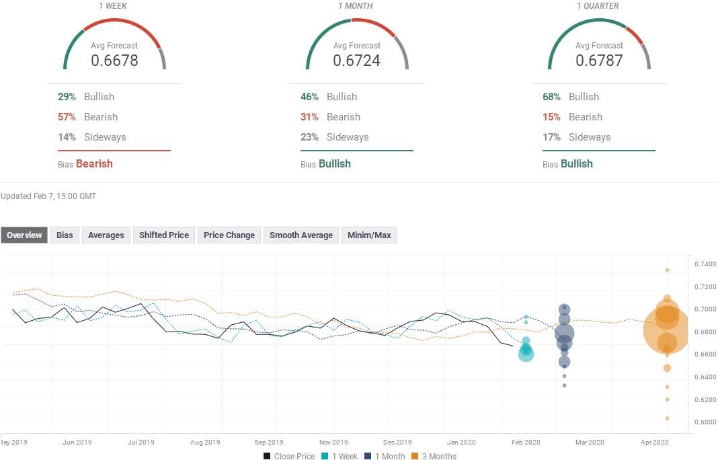Toggle Close Price legend black square
The height and width of the screenshot is (460, 718).
coord(267,456)
